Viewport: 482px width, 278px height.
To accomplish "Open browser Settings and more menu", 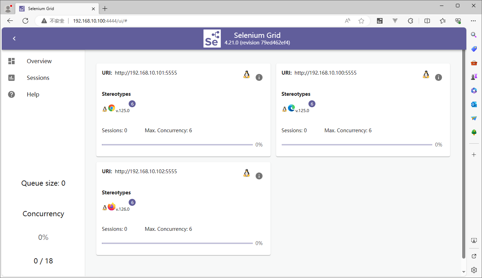I will 473,21.
